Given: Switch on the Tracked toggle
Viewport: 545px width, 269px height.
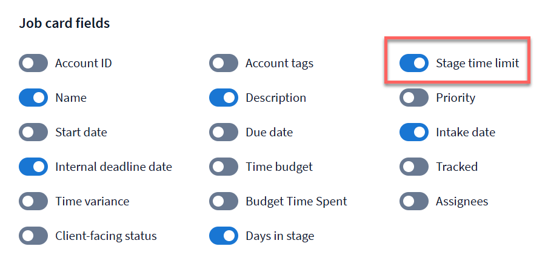Looking at the screenshot, I should (x=414, y=167).
